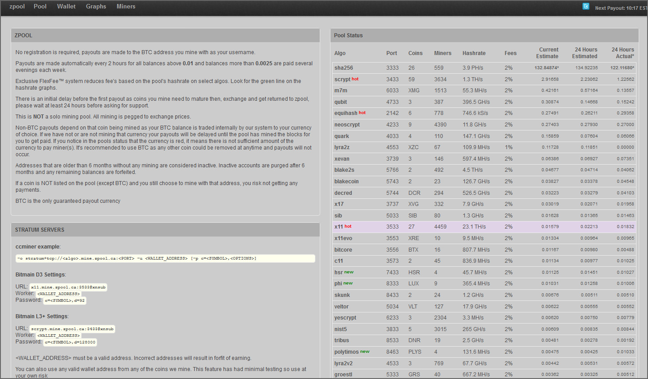Click the Port column header

click(x=392, y=53)
